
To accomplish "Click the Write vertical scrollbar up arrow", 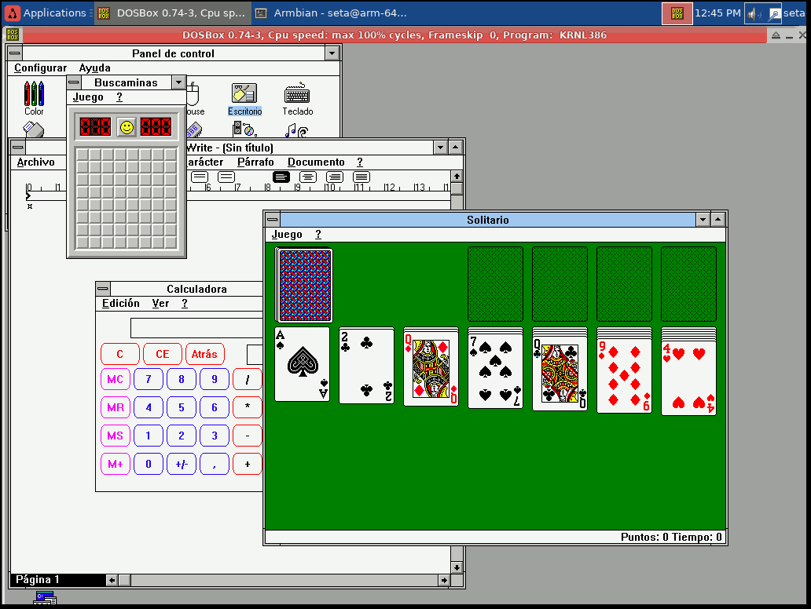I will 457,176.
